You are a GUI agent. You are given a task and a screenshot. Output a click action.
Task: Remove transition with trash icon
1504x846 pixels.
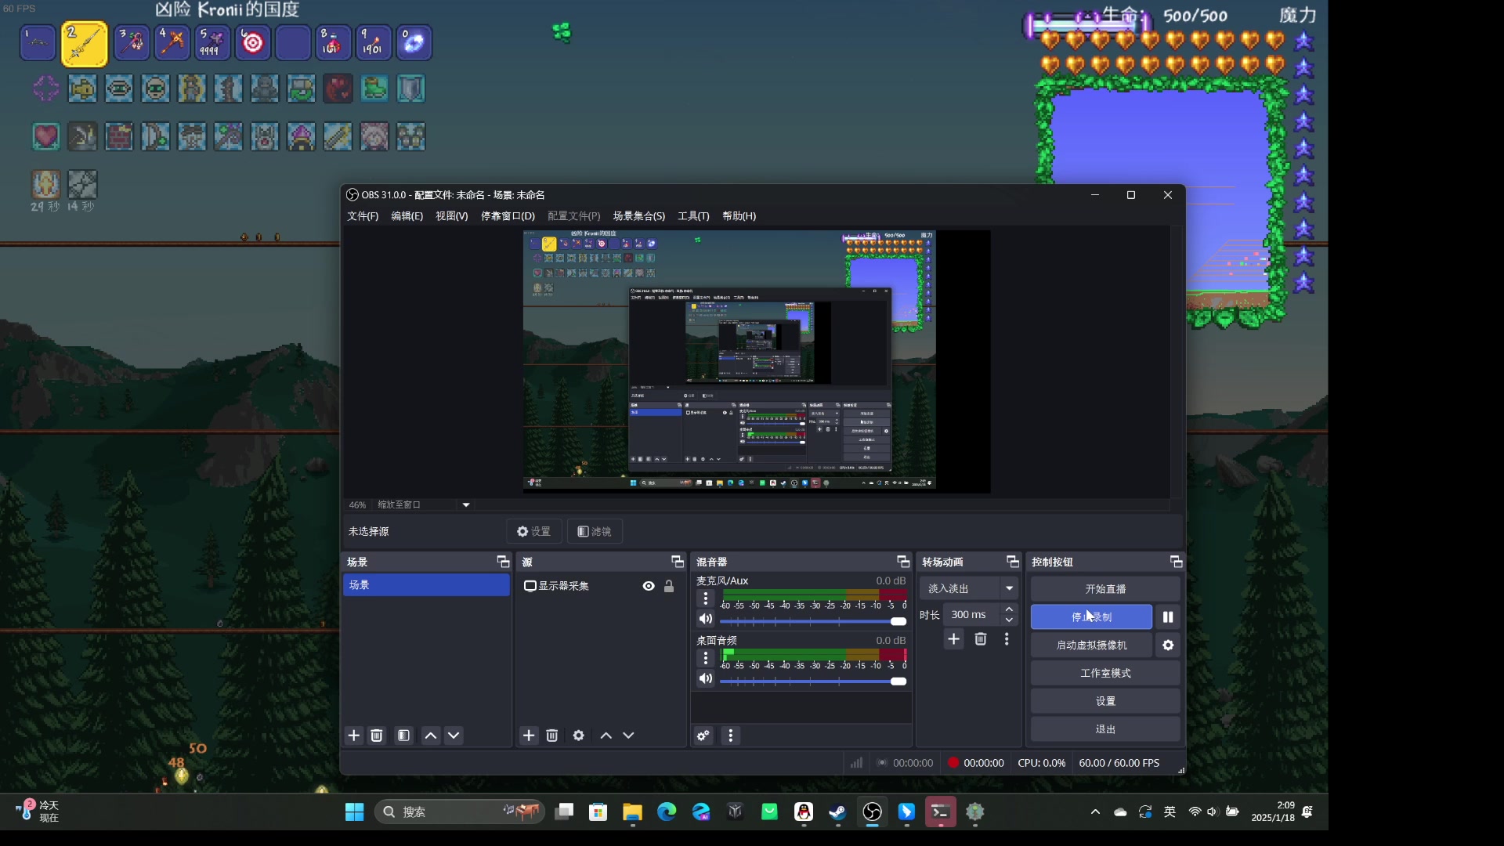(x=980, y=639)
